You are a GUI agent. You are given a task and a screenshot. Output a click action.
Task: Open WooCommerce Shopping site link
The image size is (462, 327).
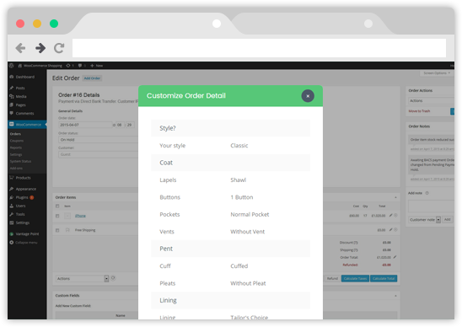click(40, 66)
